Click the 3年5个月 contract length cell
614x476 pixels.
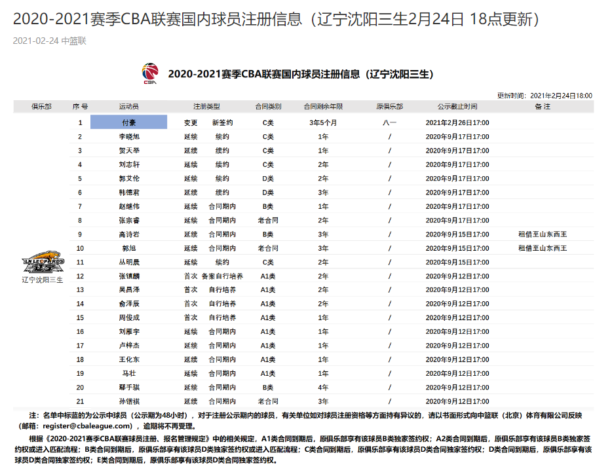323,123
